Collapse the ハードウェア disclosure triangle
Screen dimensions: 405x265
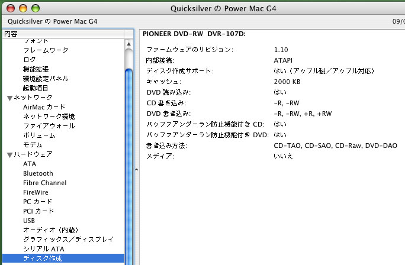(x=9, y=154)
